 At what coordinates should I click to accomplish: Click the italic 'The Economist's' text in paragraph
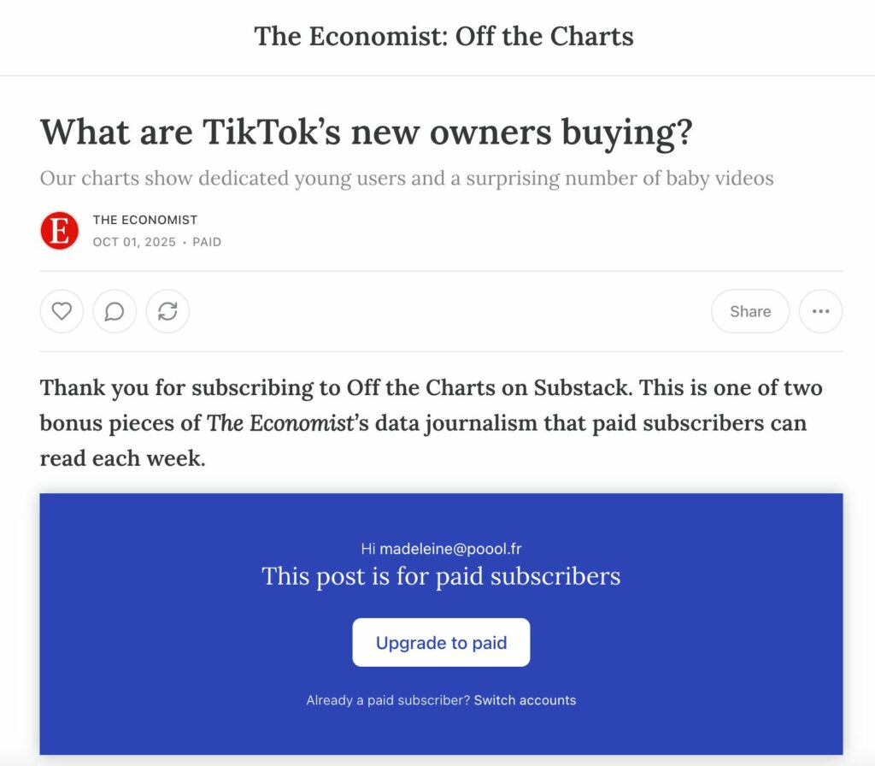tap(278, 423)
